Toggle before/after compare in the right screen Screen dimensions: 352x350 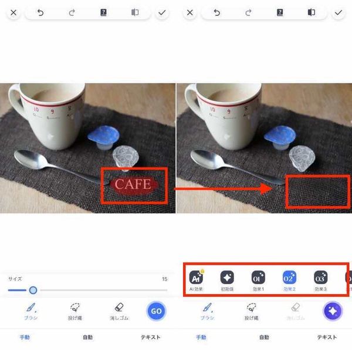tap(311, 12)
